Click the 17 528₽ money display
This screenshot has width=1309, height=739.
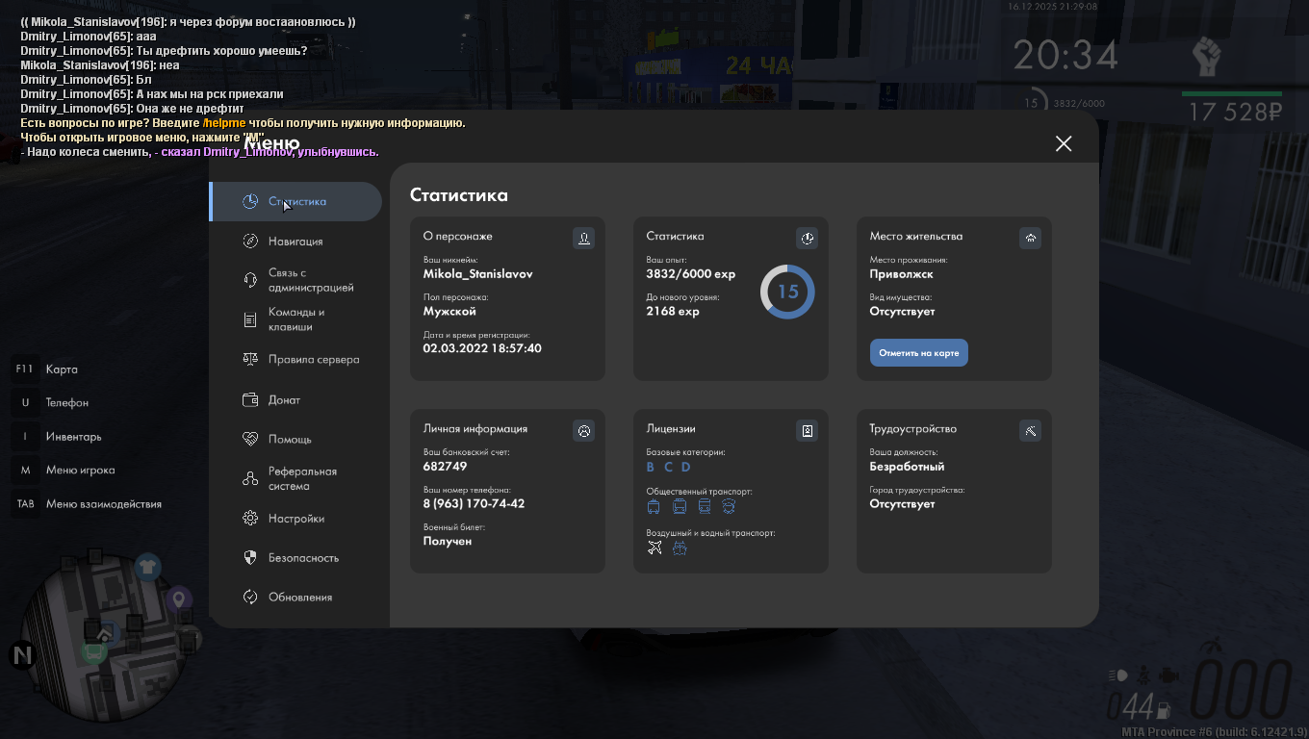(x=1235, y=112)
